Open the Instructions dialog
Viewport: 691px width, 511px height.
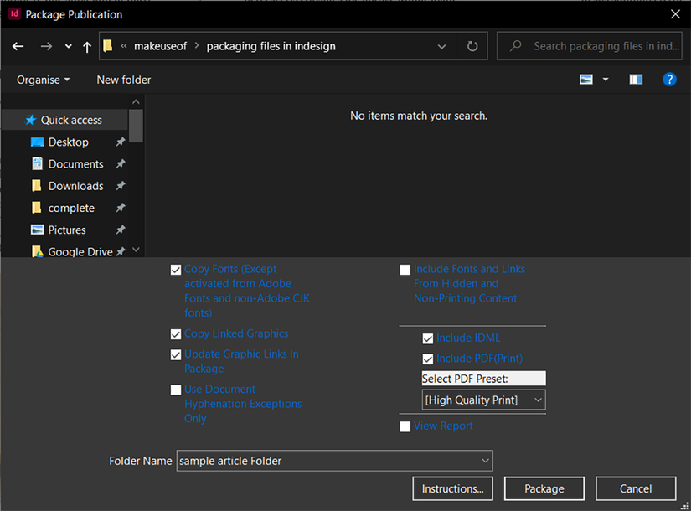point(452,488)
